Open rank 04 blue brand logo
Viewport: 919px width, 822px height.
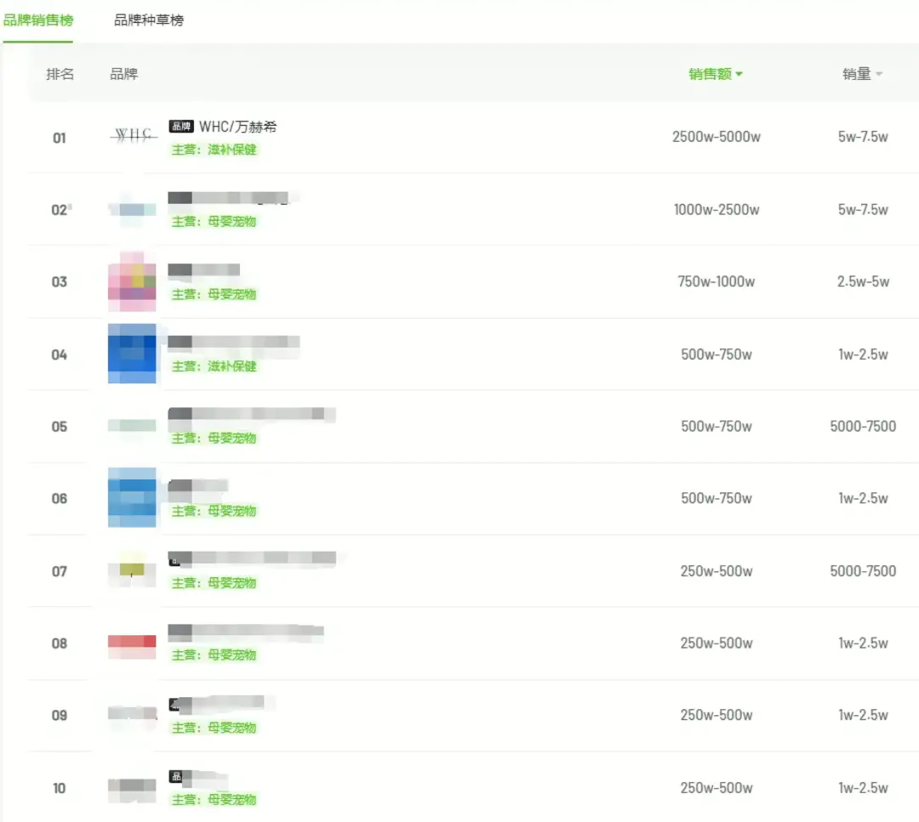(132, 354)
